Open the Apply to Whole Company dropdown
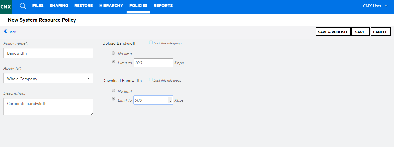The image size is (394, 147). click(48, 78)
